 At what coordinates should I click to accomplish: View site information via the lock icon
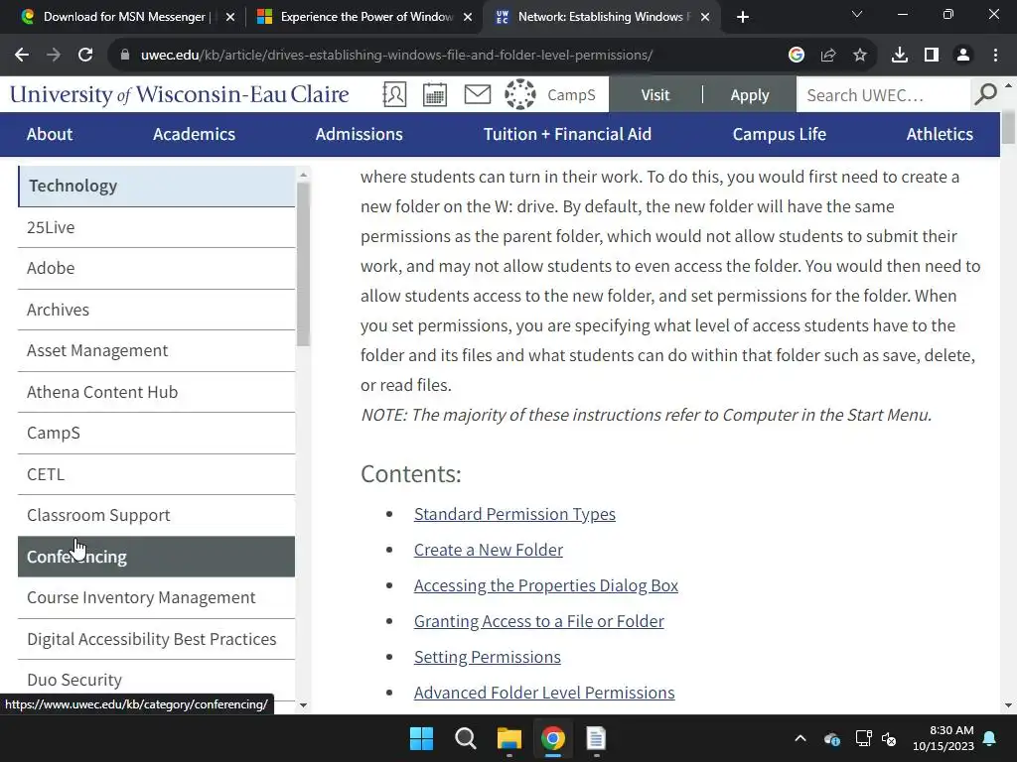[x=125, y=56]
